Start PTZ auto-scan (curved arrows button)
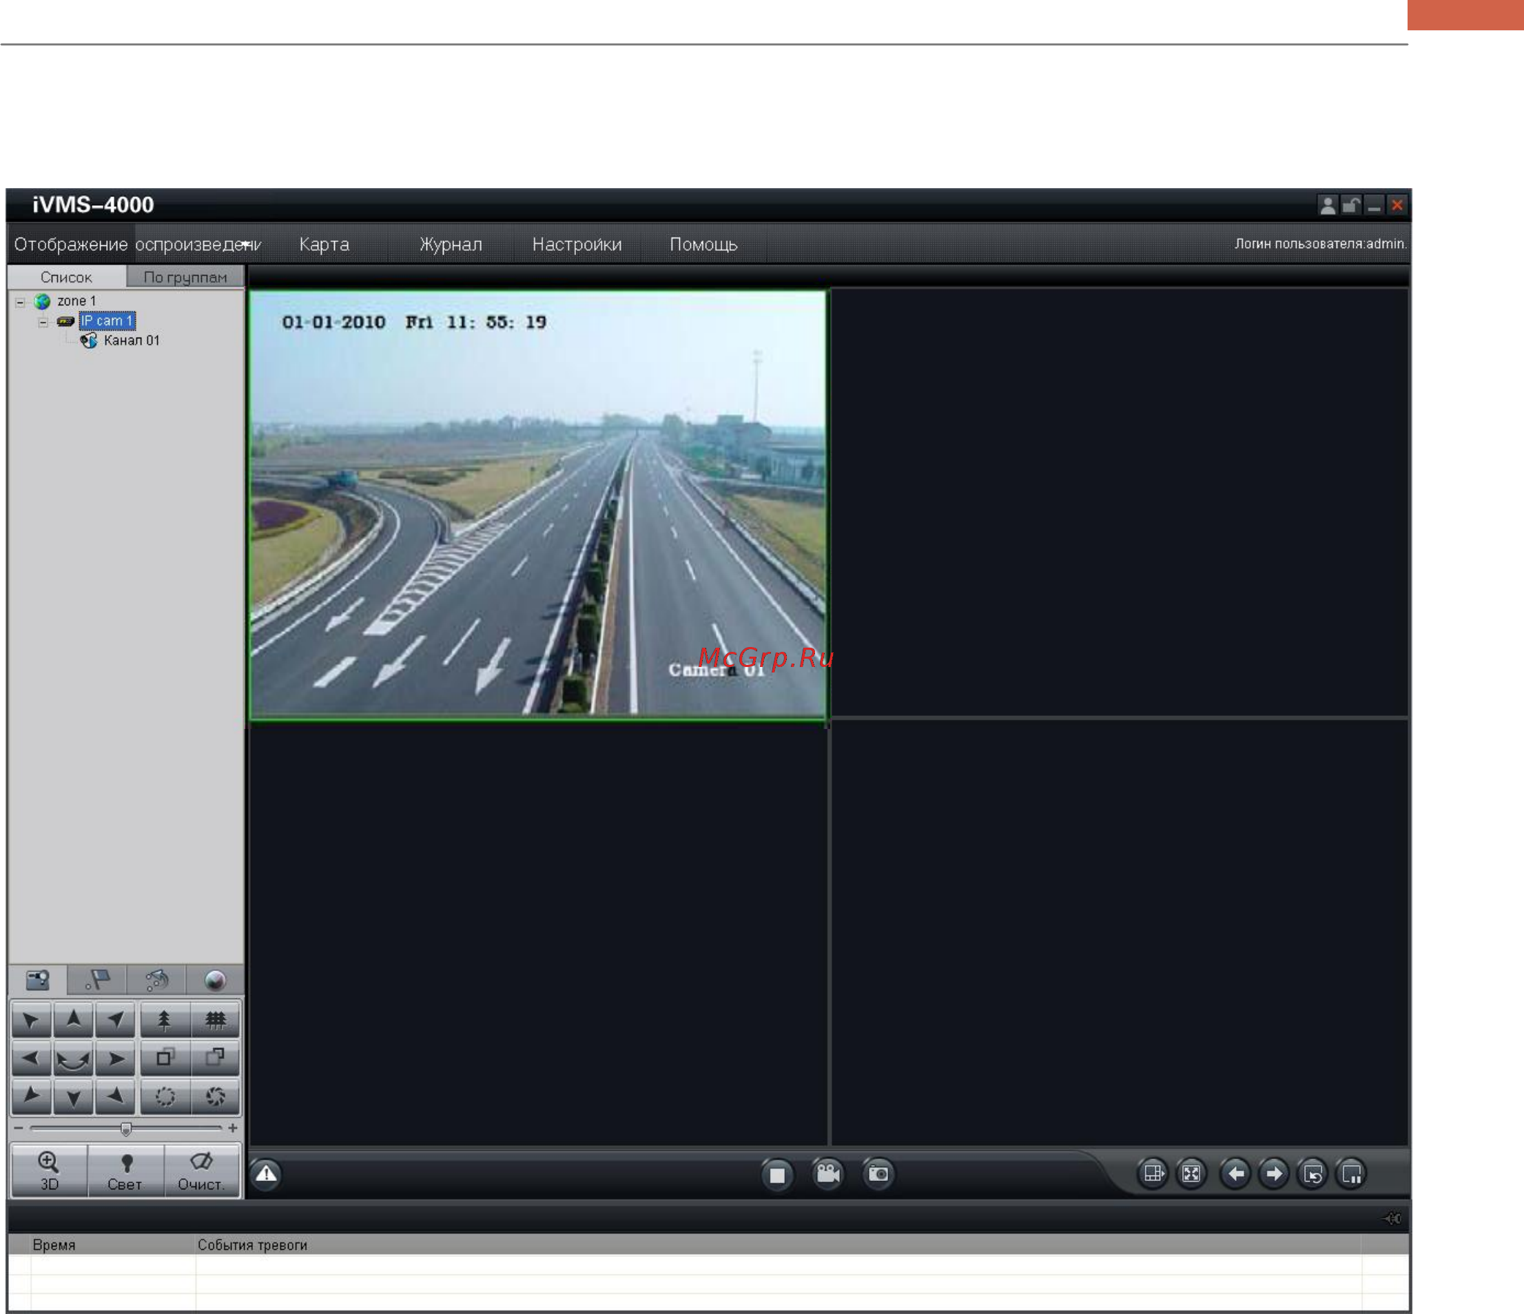 tap(74, 1058)
